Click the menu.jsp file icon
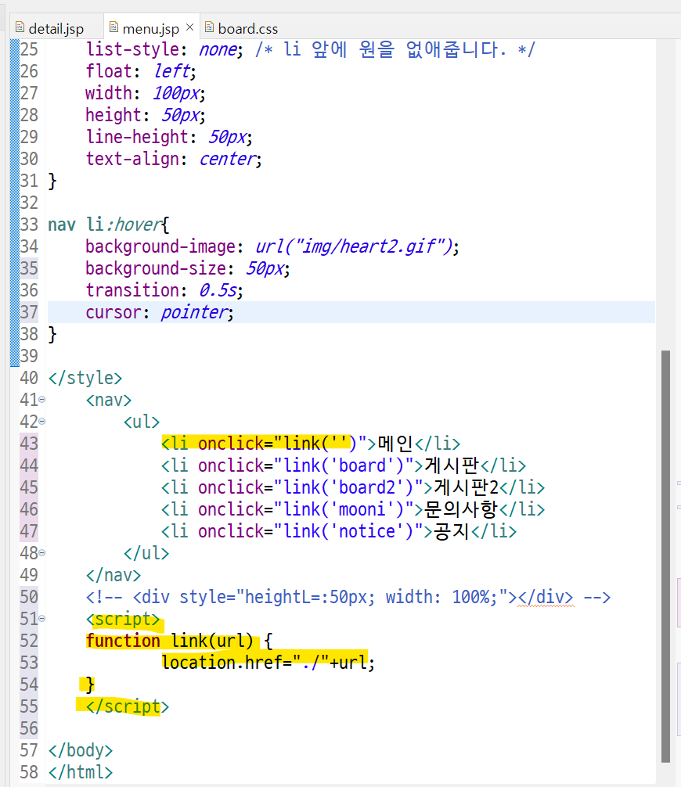 click(x=114, y=27)
